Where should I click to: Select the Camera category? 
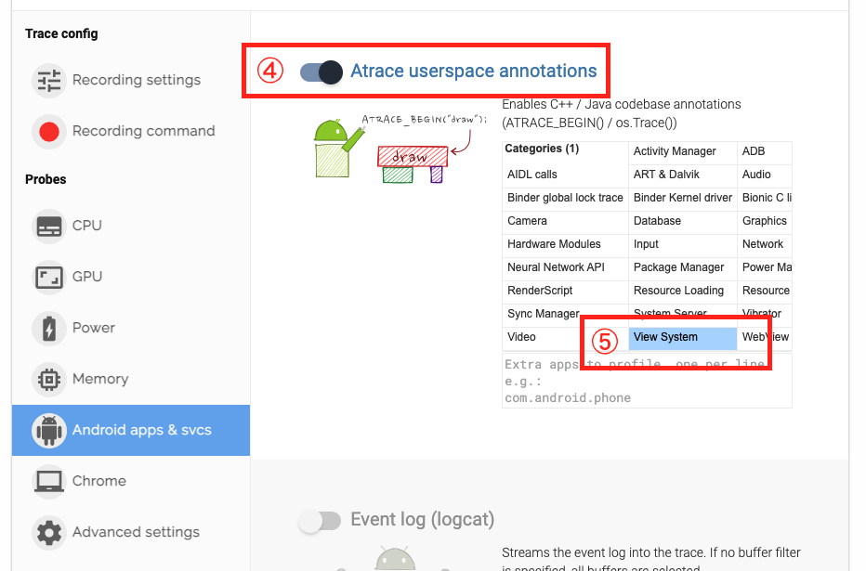565,221
